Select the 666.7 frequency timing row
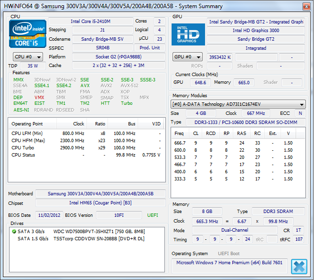The image size is (314, 280). [x=238, y=143]
